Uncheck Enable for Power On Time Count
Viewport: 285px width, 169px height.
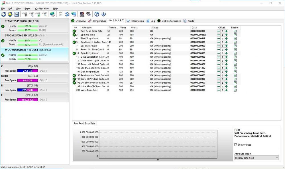click(x=235, y=50)
